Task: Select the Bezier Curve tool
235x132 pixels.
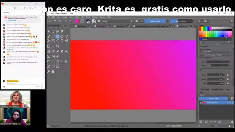Action: pos(53,41)
